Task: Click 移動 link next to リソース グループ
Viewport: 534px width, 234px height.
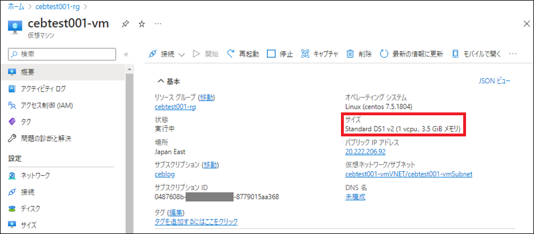Action: 207,98
